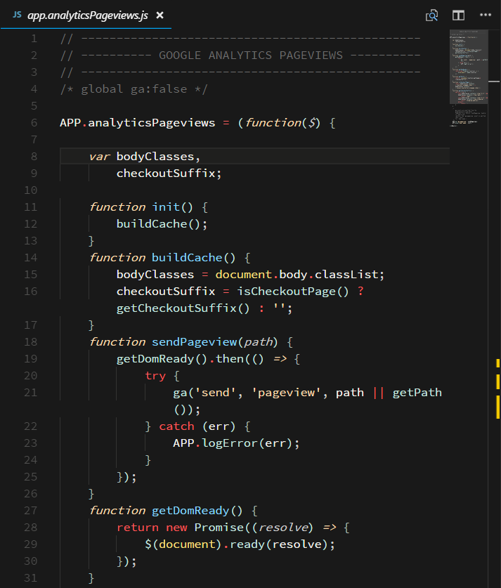Click 'getDomReady()' on the .then line
The width and height of the screenshot is (501, 588).
pos(162,359)
